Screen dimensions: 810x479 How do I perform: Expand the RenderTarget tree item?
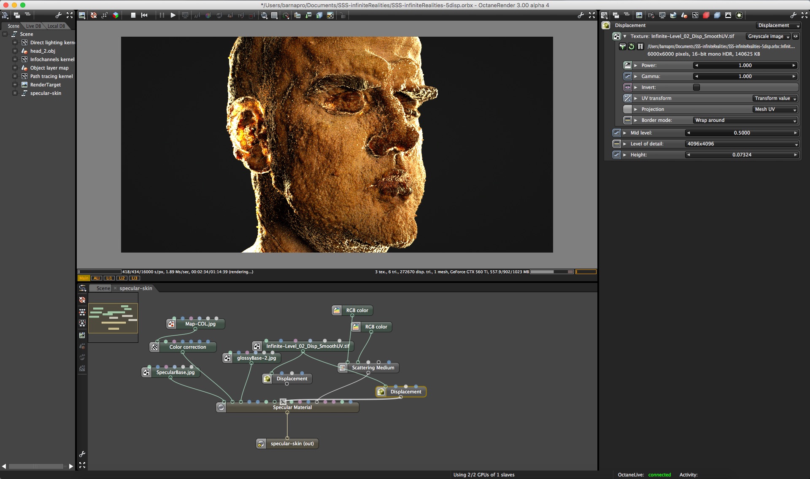[15, 85]
